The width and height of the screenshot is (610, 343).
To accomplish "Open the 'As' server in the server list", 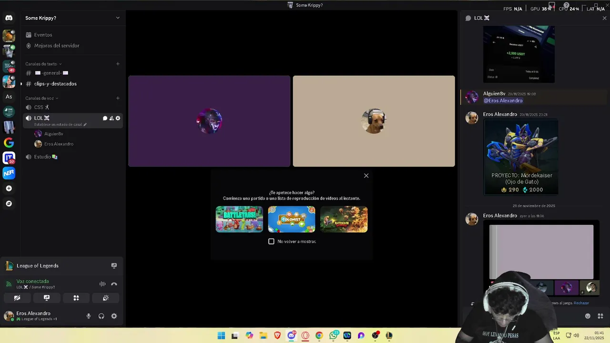I will click(9, 97).
